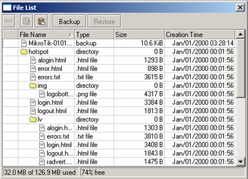Click the Backup button

(x=69, y=21)
